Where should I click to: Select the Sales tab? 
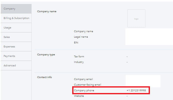pyautogui.click(x=7, y=37)
